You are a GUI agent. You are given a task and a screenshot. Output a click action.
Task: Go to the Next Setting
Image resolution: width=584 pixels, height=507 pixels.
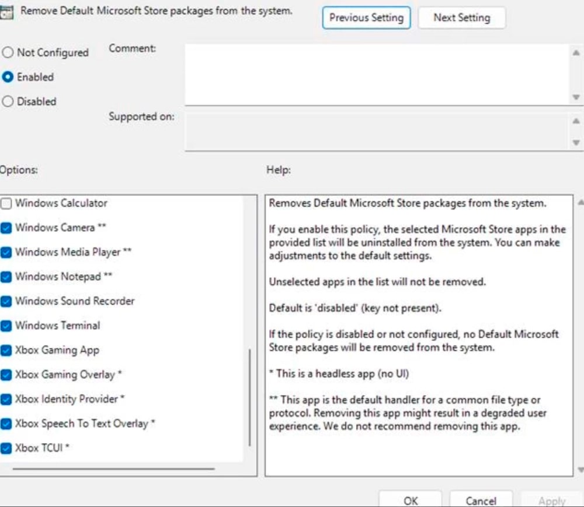[x=461, y=18]
